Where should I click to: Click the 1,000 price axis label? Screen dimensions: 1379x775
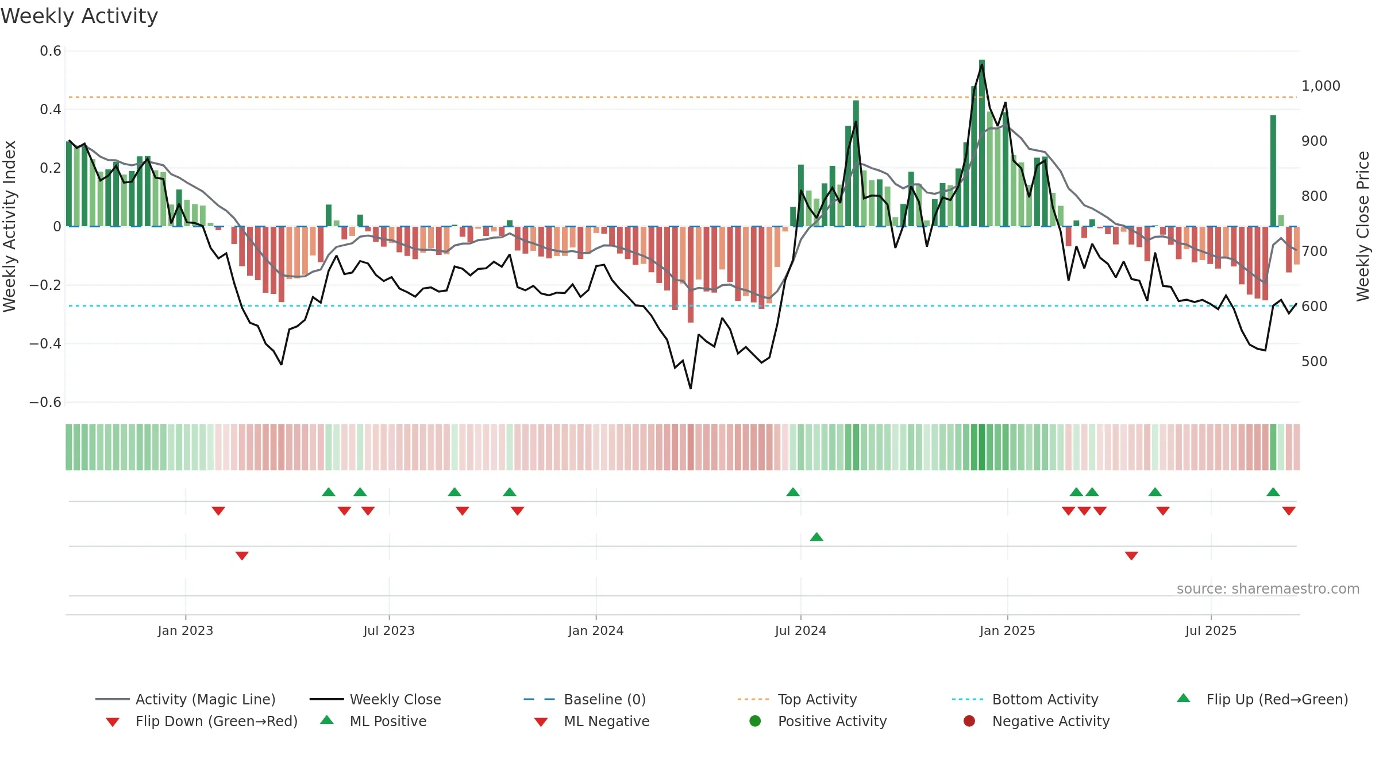(x=1321, y=86)
